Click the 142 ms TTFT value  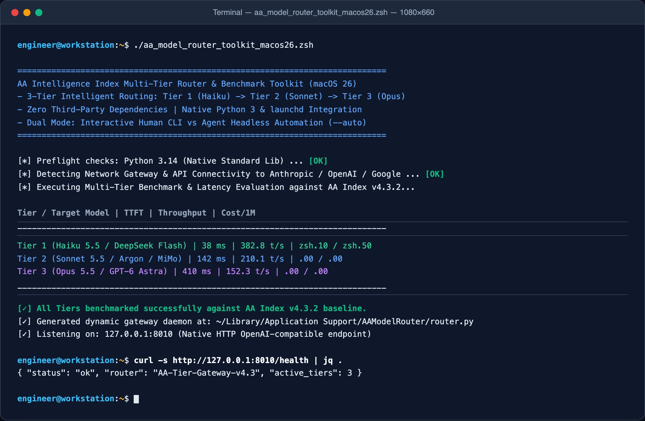[x=211, y=259]
